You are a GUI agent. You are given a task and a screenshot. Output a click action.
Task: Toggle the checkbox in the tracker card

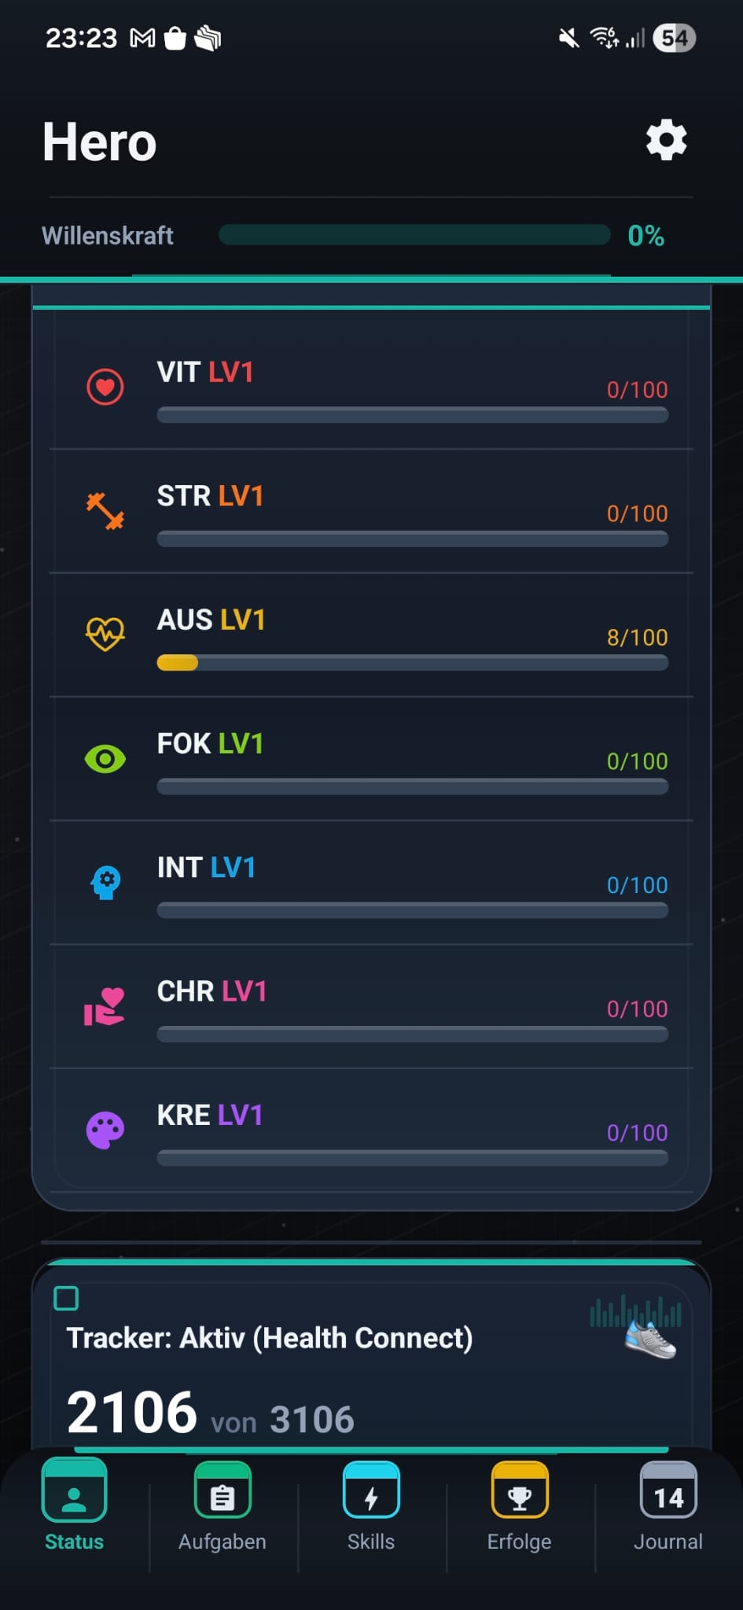[66, 1298]
